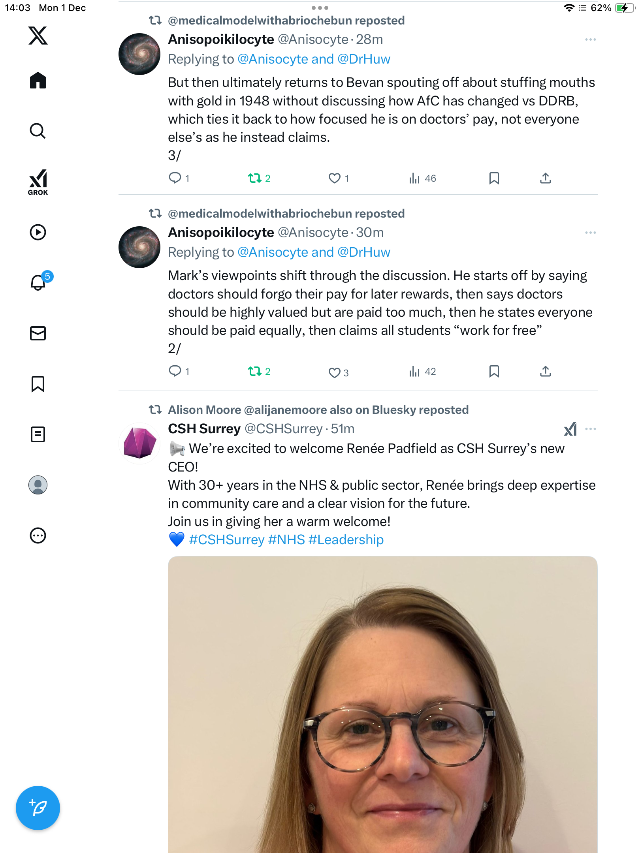Expand sidebar More circle menu
The height and width of the screenshot is (853, 640).
point(38,535)
